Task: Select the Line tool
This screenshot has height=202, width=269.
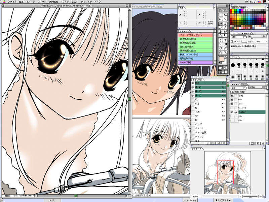Action: click(221, 44)
